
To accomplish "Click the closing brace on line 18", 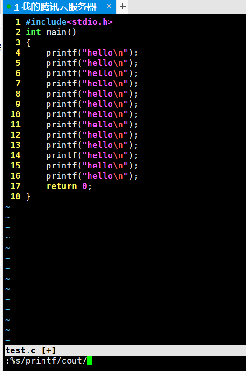I will coord(28,196).
